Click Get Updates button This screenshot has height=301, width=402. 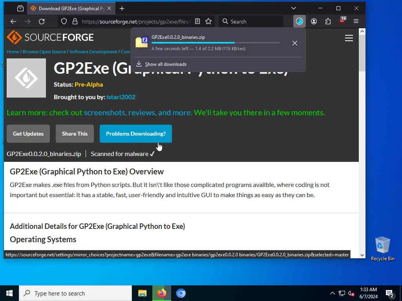tap(28, 134)
